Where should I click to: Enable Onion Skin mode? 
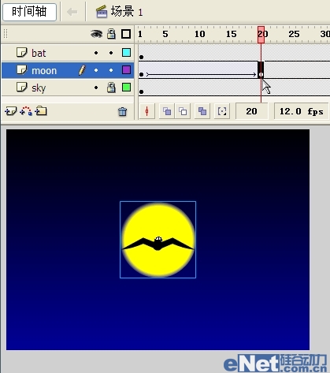click(x=167, y=111)
